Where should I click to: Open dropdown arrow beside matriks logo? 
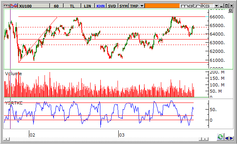217,6
